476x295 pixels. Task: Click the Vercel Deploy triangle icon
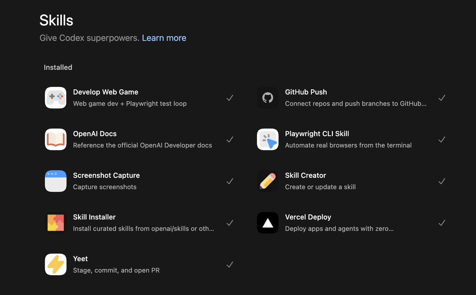click(x=268, y=223)
